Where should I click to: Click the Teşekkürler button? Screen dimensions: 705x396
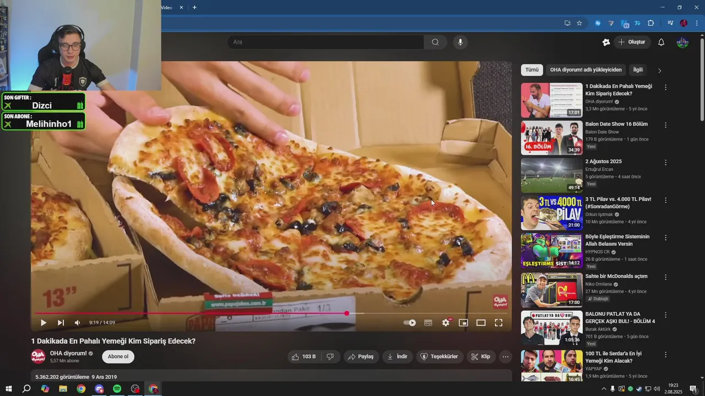(440, 356)
